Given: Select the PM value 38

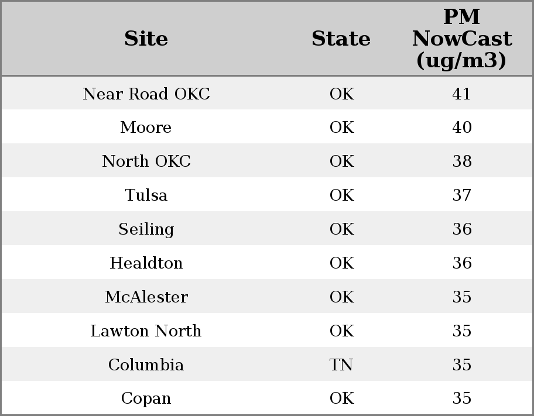Looking at the screenshot, I should click(x=461, y=161).
